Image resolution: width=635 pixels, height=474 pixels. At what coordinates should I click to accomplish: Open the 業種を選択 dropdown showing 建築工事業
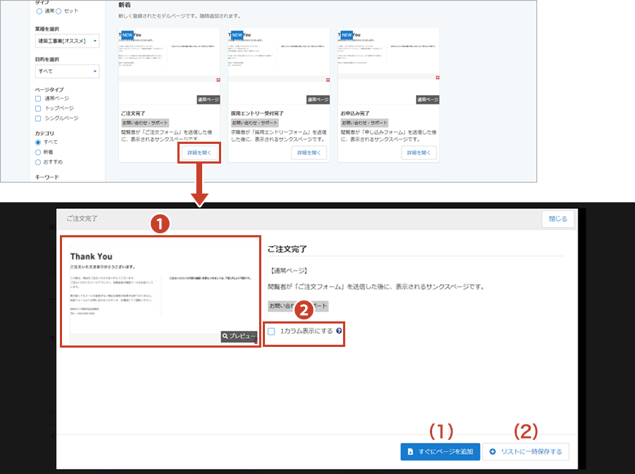(x=66, y=41)
